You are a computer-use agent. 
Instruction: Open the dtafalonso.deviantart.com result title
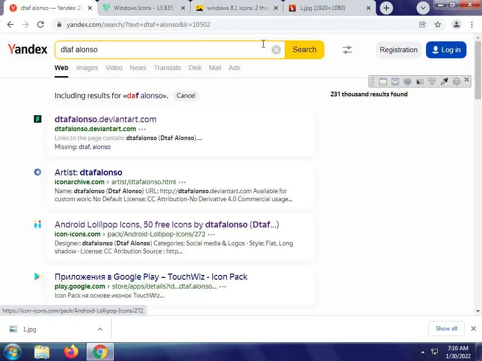pos(105,119)
